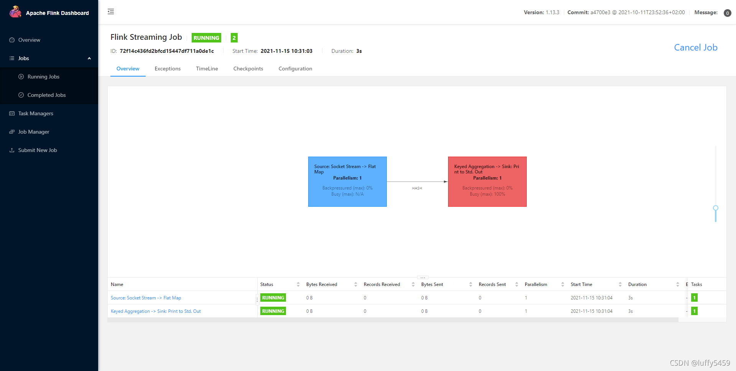The height and width of the screenshot is (371, 736).
Task: Click the Flink Streaming Job title
Action: point(146,37)
